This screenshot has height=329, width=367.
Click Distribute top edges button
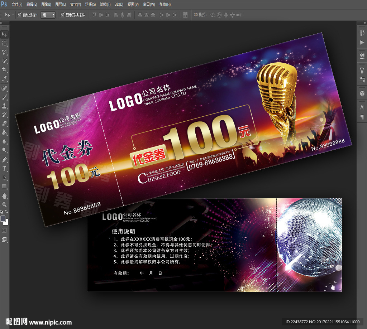[140, 15]
